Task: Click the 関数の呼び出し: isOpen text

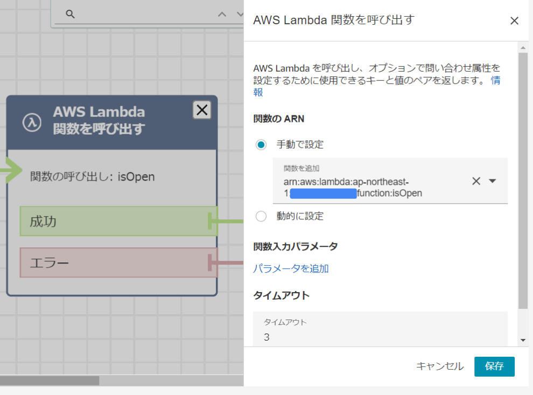Action: pos(92,177)
